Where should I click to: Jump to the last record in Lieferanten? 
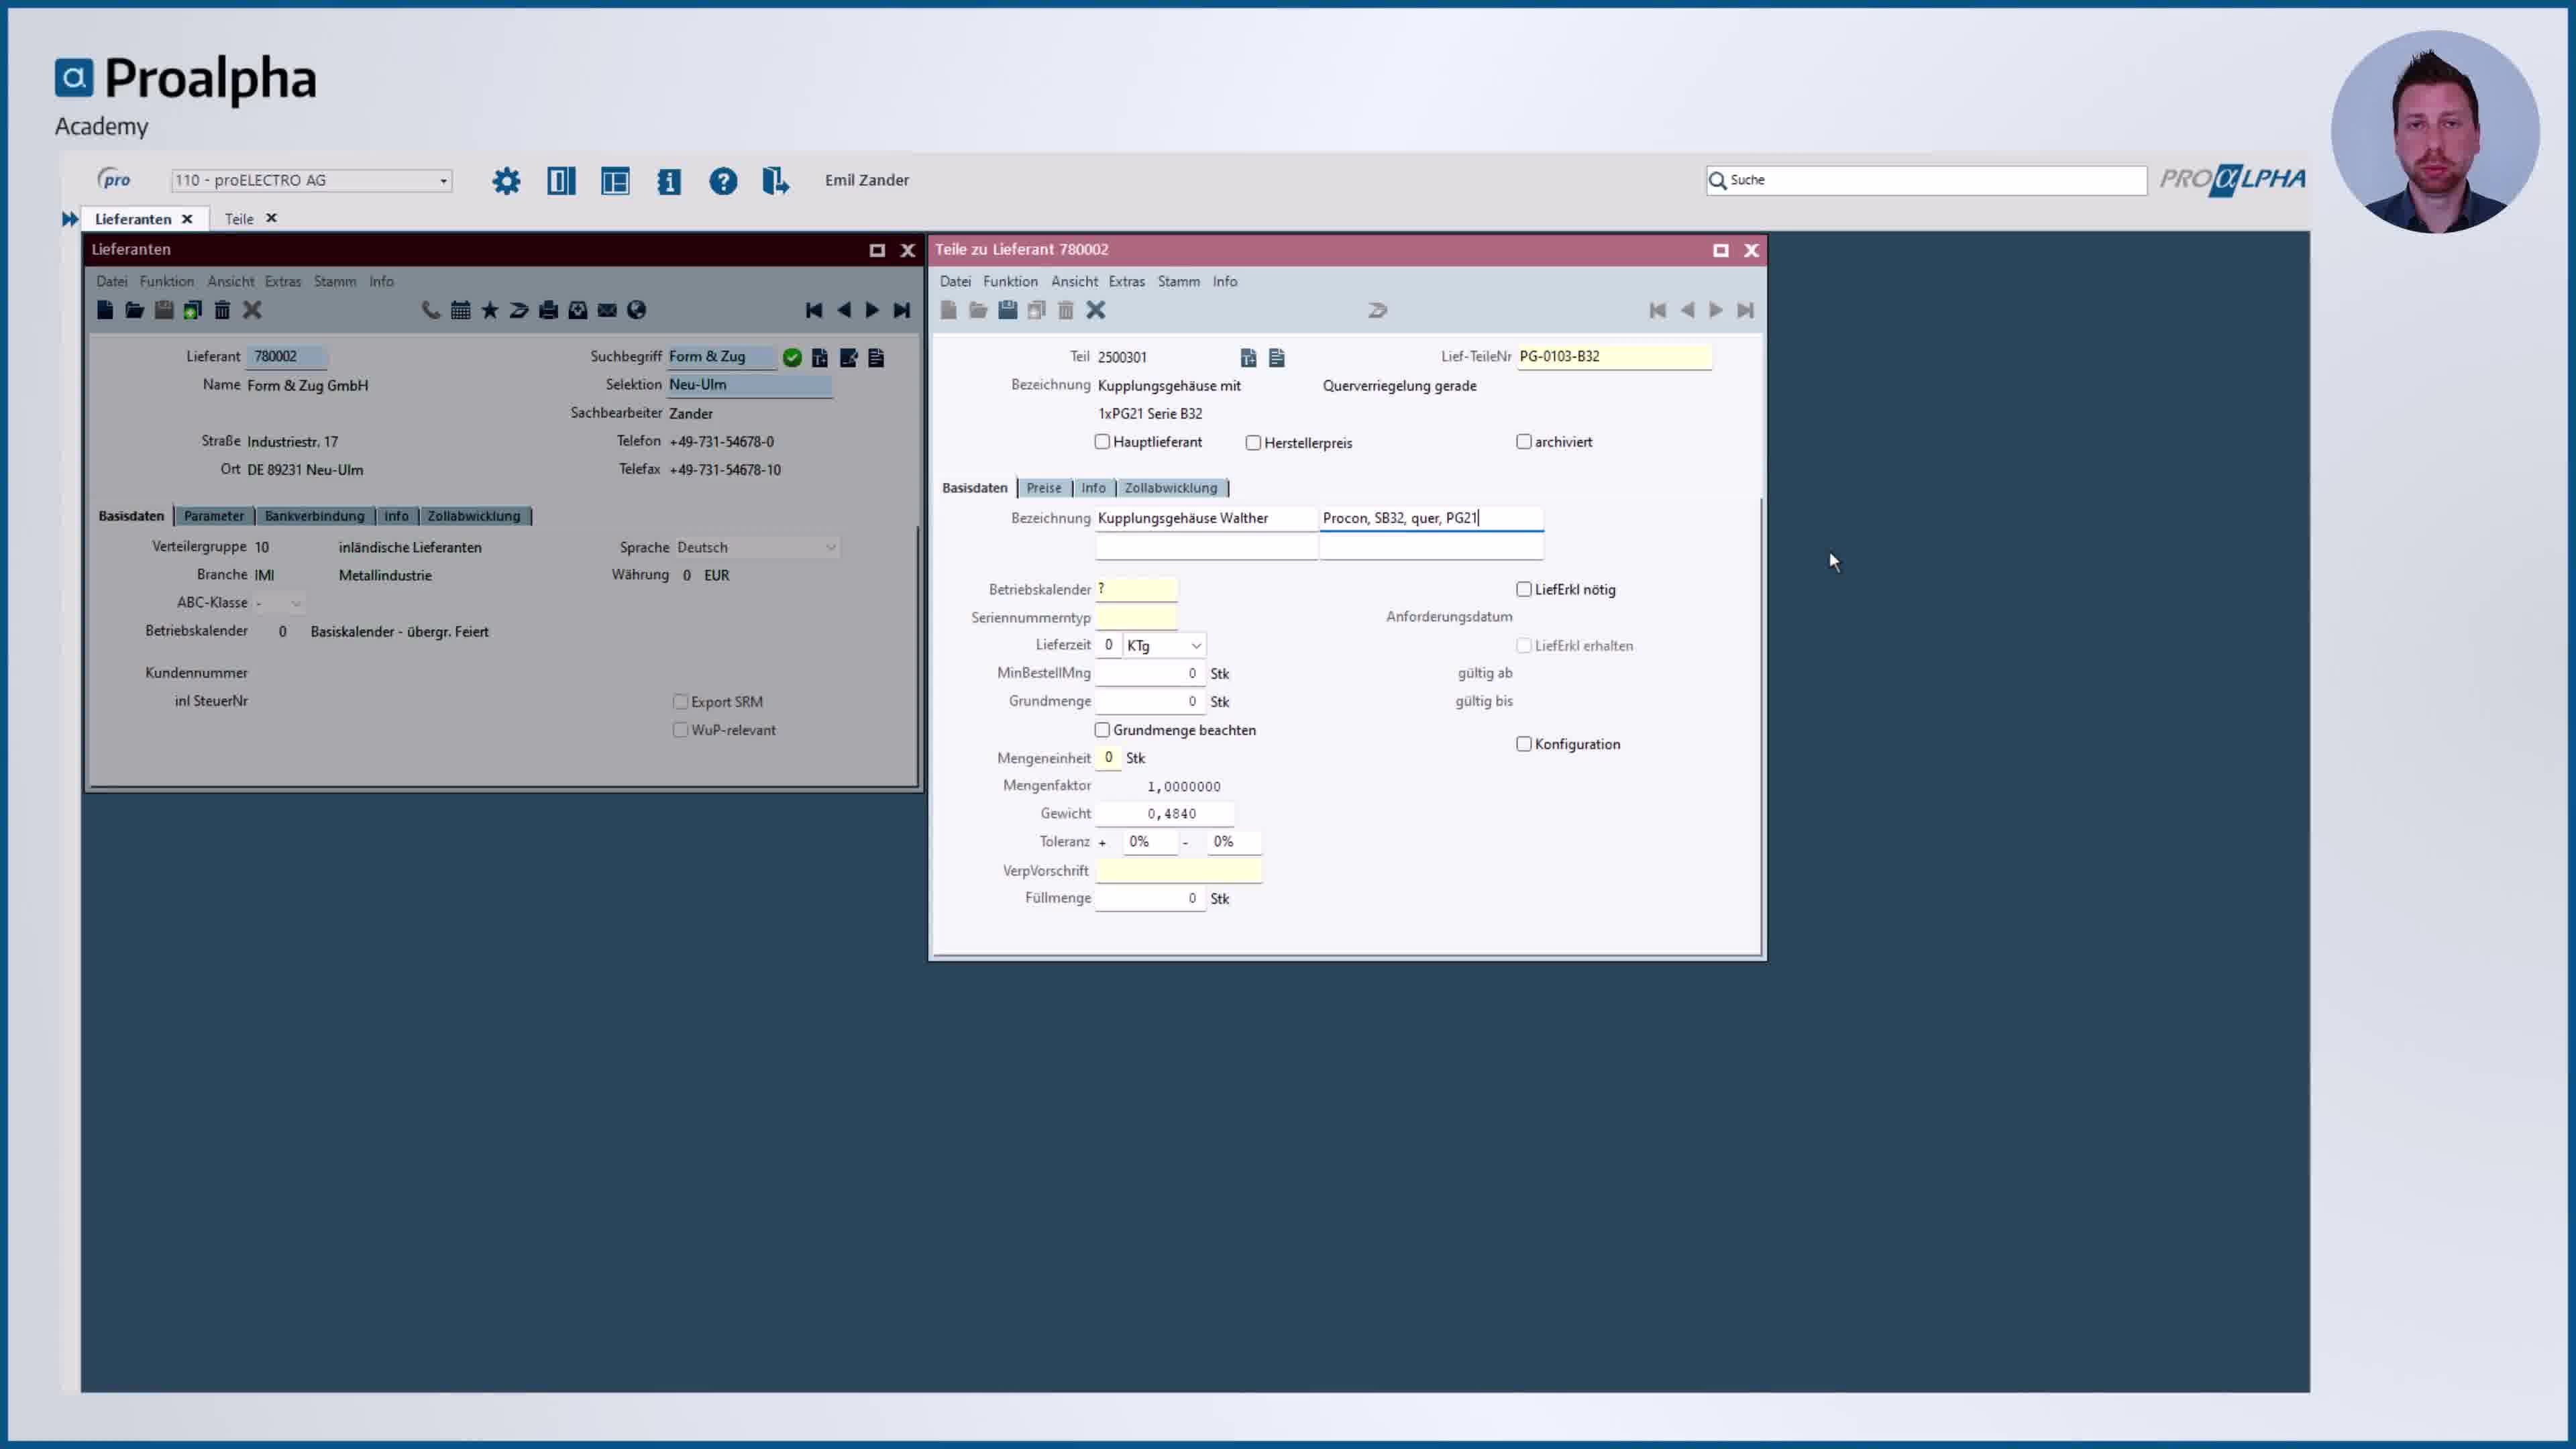tap(902, 310)
